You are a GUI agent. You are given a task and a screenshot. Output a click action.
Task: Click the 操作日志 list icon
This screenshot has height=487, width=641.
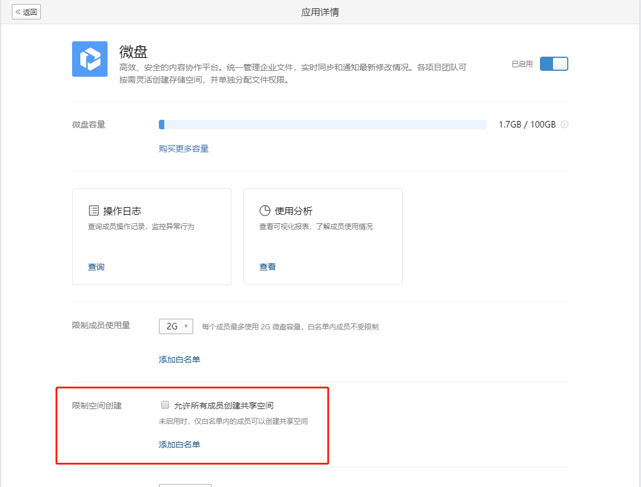tap(93, 211)
